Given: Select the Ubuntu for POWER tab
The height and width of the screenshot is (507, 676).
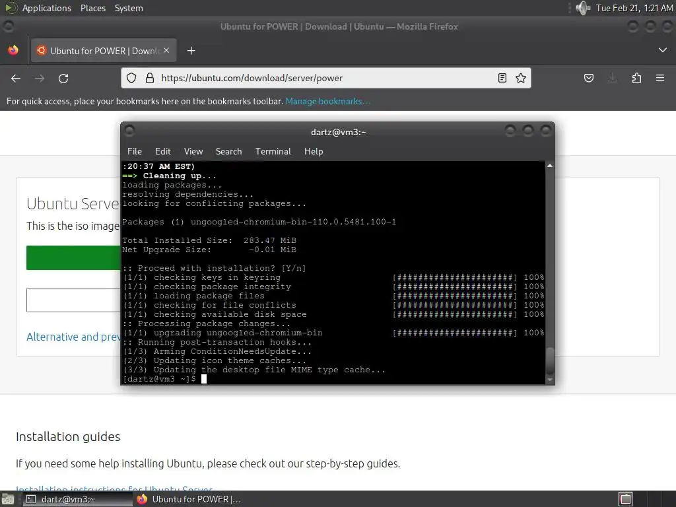Looking at the screenshot, I should click(x=104, y=50).
